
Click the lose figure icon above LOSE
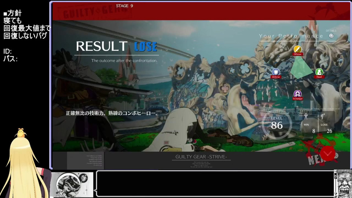click(323, 116)
